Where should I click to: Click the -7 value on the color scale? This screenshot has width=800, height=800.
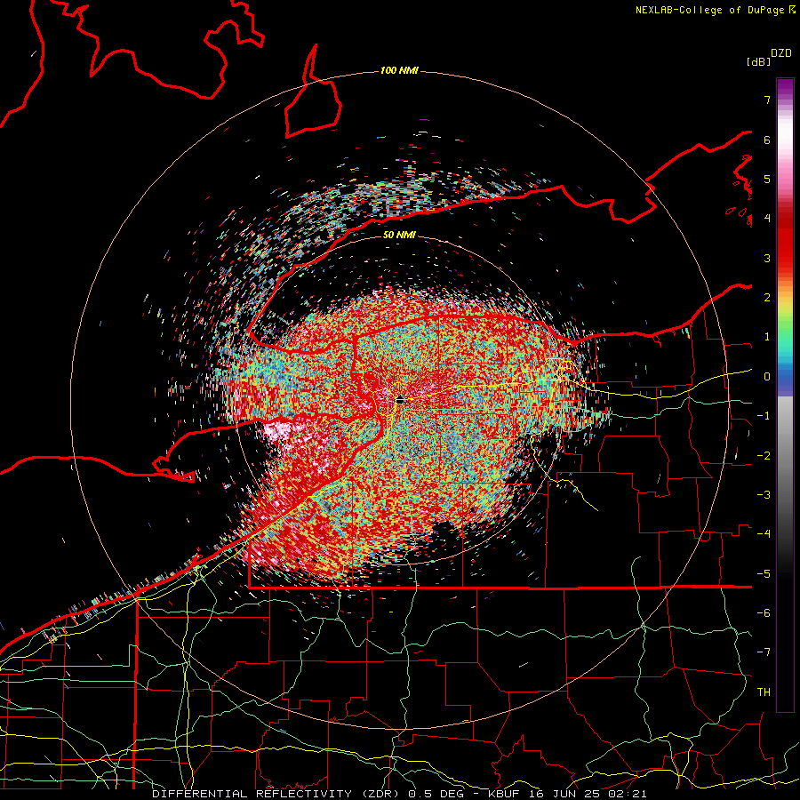(x=764, y=652)
